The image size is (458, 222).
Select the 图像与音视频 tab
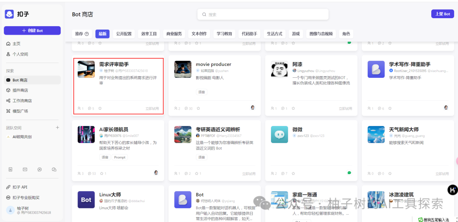click(x=321, y=34)
